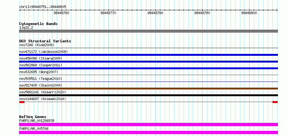Image resolution: width=287 pixels, height=136 pixels.
Task: Select the black nsv5861141 variant bar
Action: pyautogui.click(x=148, y=95)
